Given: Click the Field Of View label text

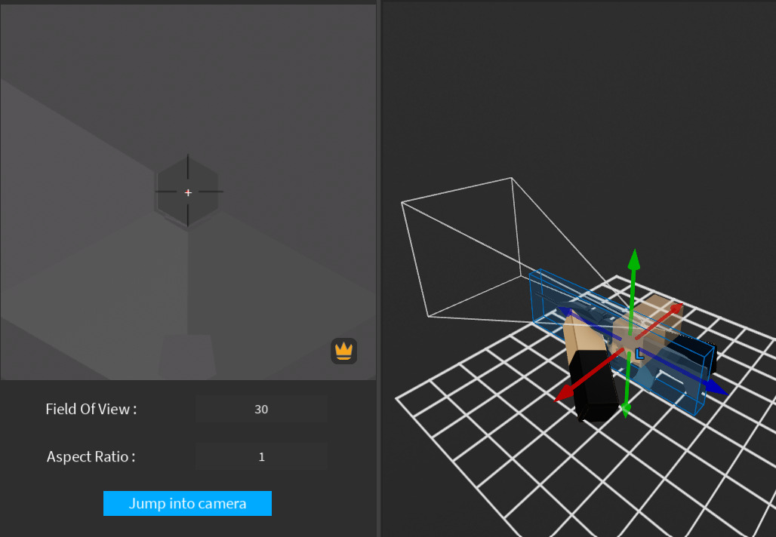Looking at the screenshot, I should (x=91, y=409).
